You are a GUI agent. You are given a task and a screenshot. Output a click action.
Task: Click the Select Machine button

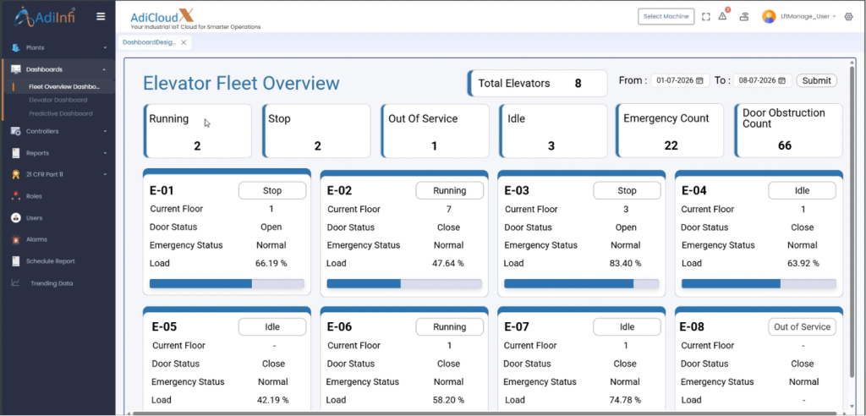click(x=666, y=17)
